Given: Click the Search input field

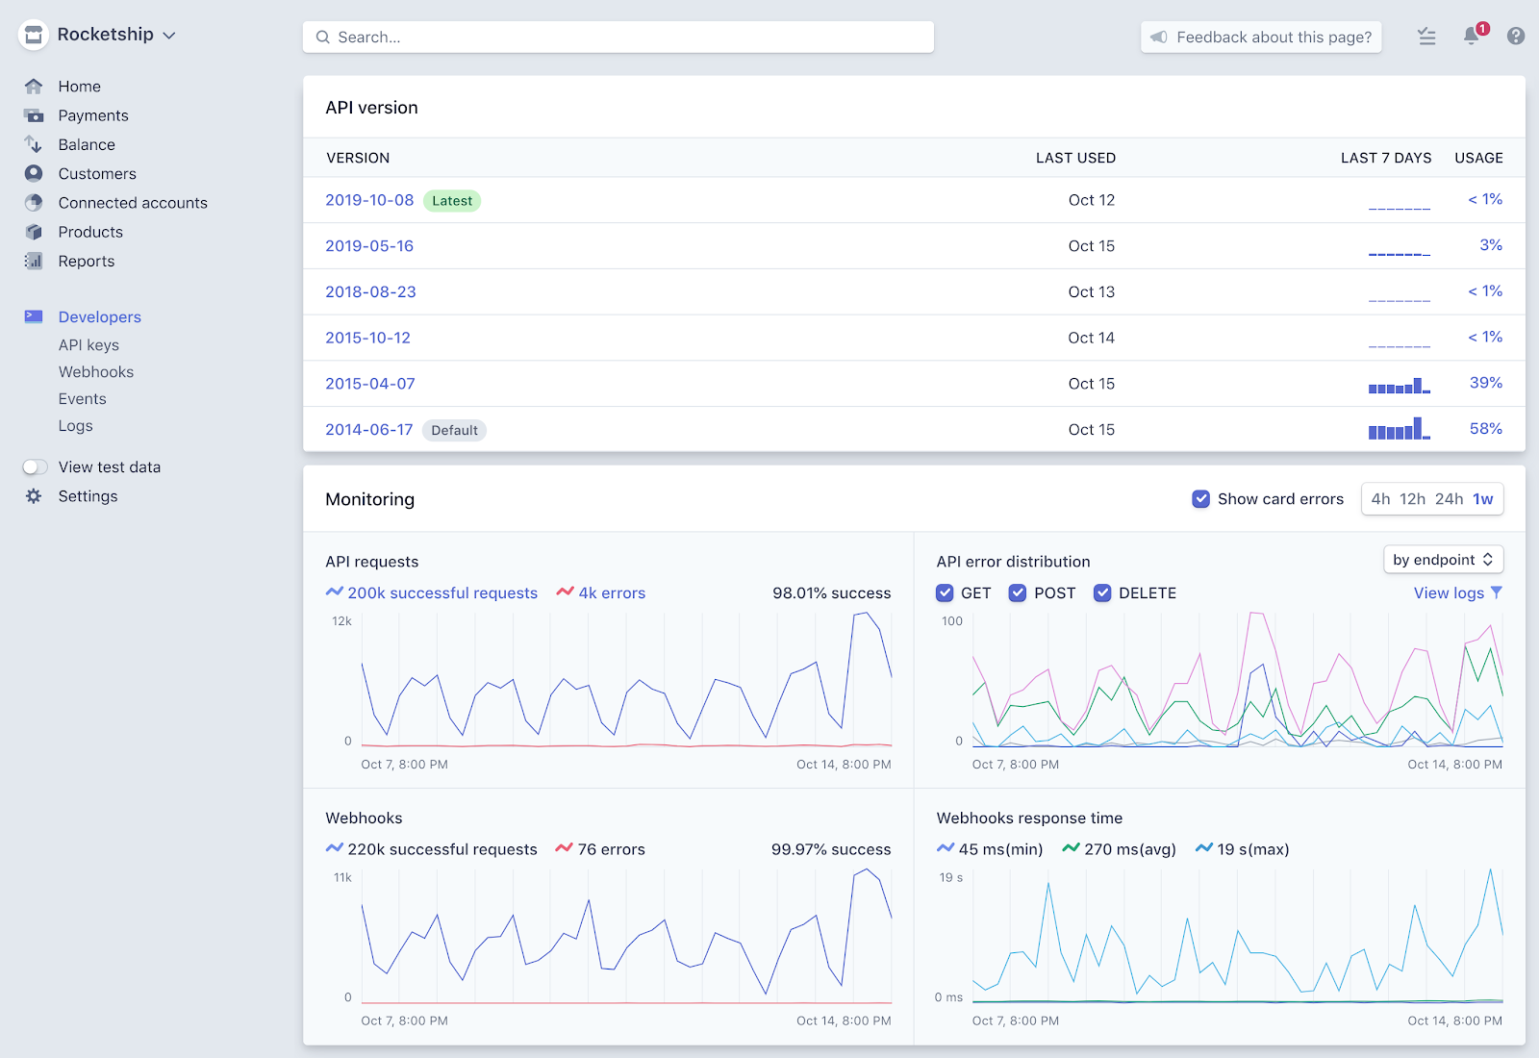Looking at the screenshot, I should 618,37.
